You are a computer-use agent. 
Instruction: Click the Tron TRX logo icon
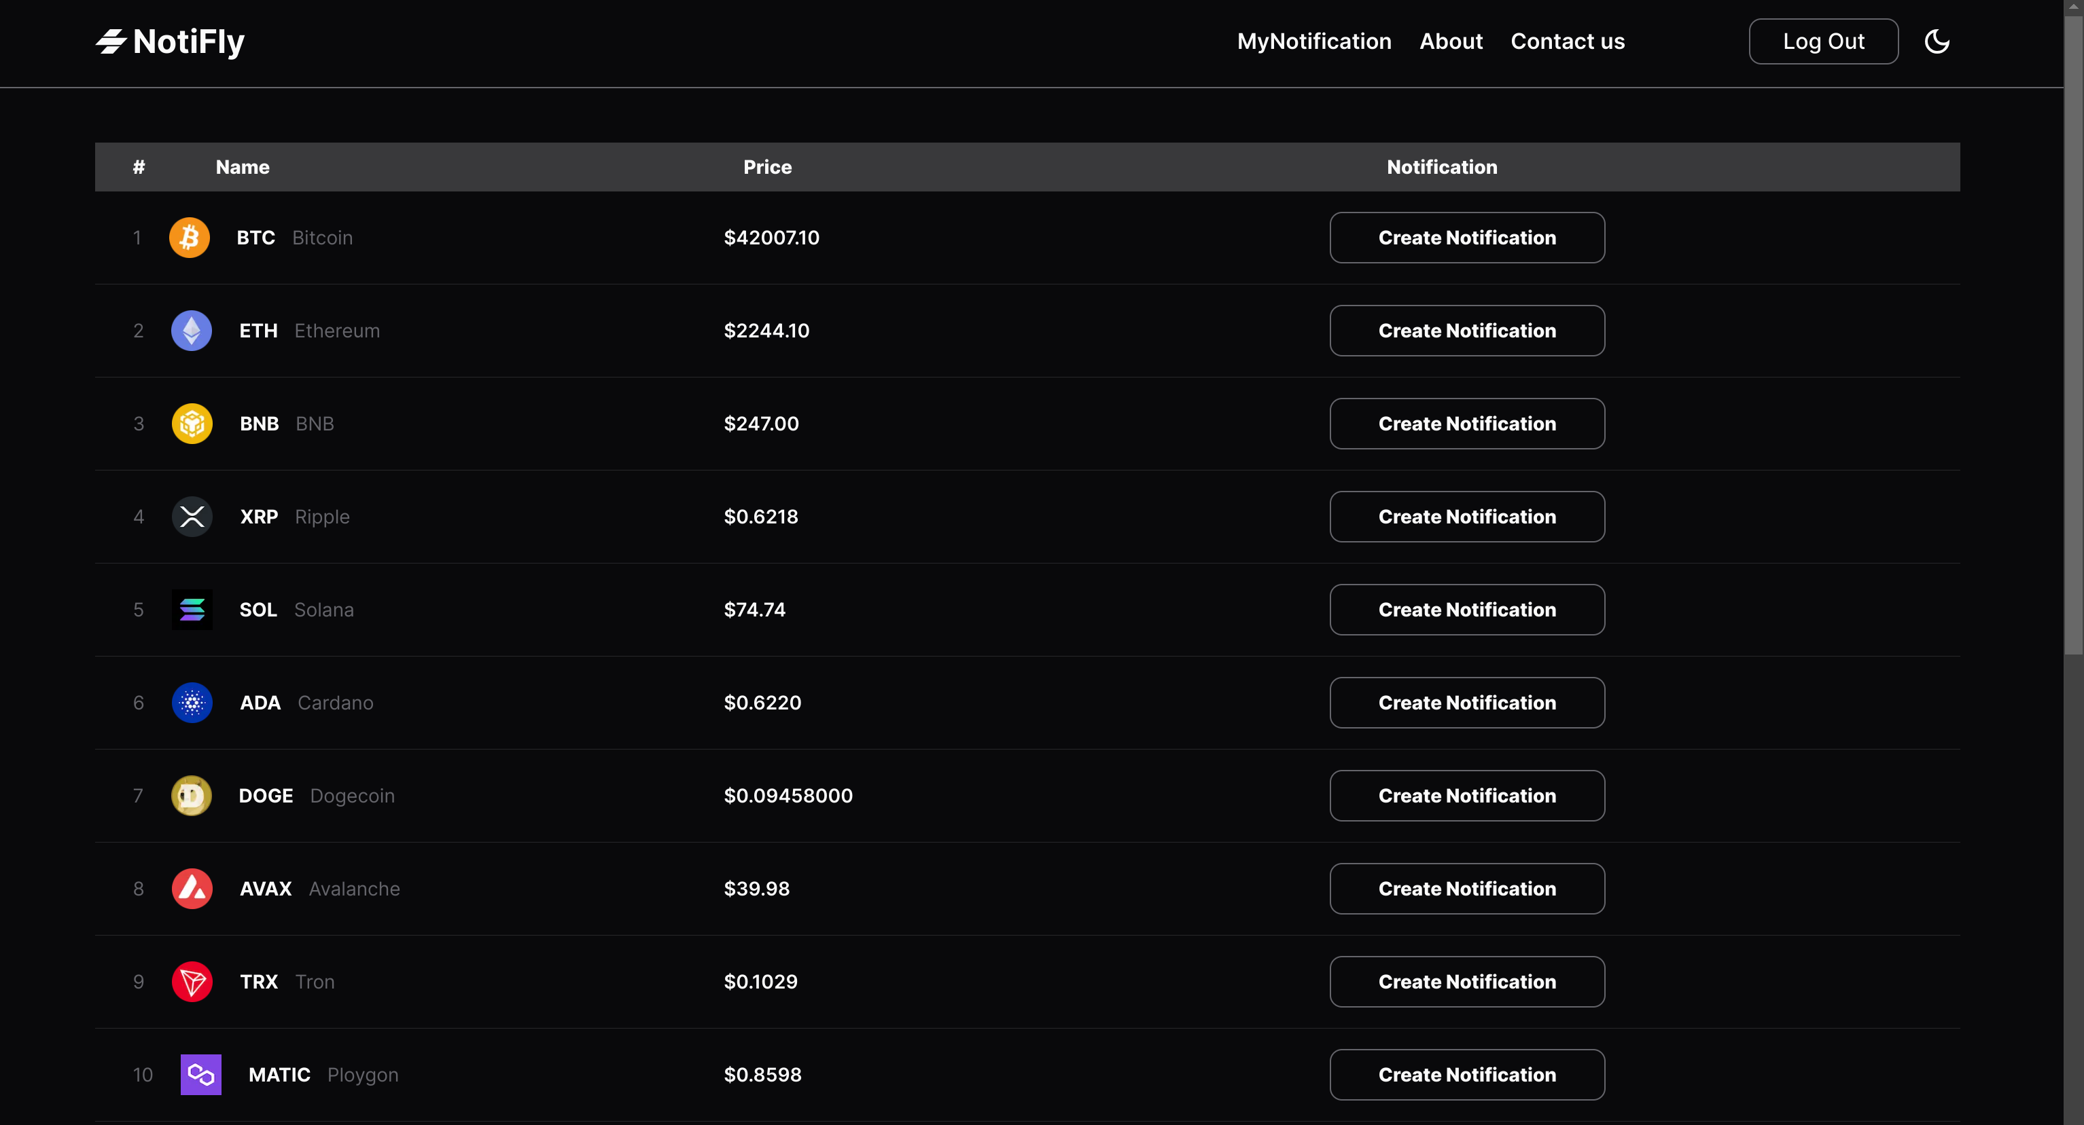point(192,981)
